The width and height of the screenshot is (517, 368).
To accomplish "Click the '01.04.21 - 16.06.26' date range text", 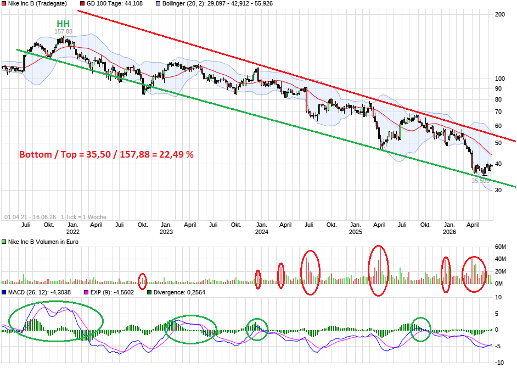I will (x=30, y=217).
